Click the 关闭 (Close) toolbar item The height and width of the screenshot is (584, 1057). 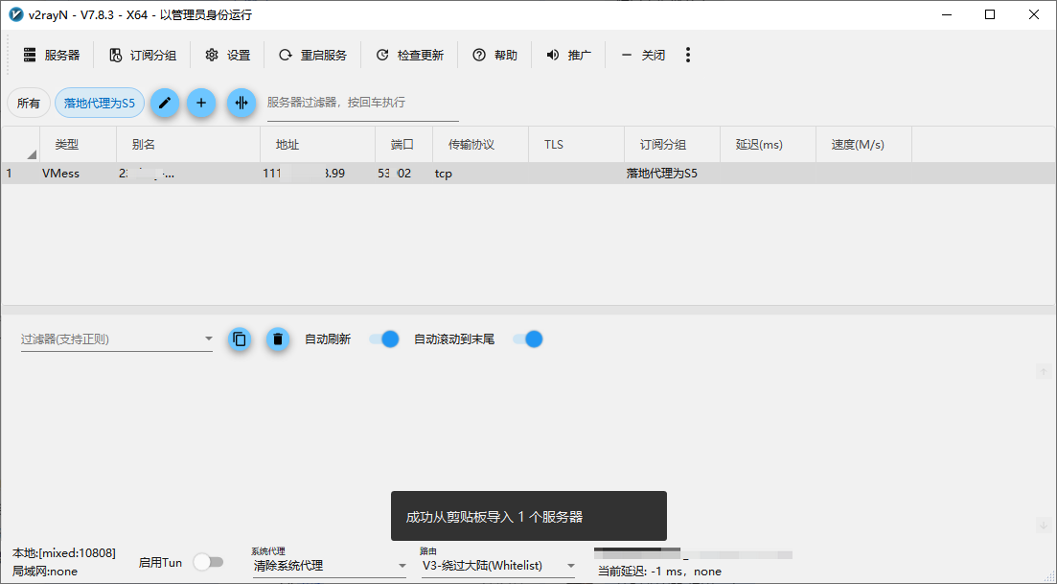pyautogui.click(x=642, y=56)
